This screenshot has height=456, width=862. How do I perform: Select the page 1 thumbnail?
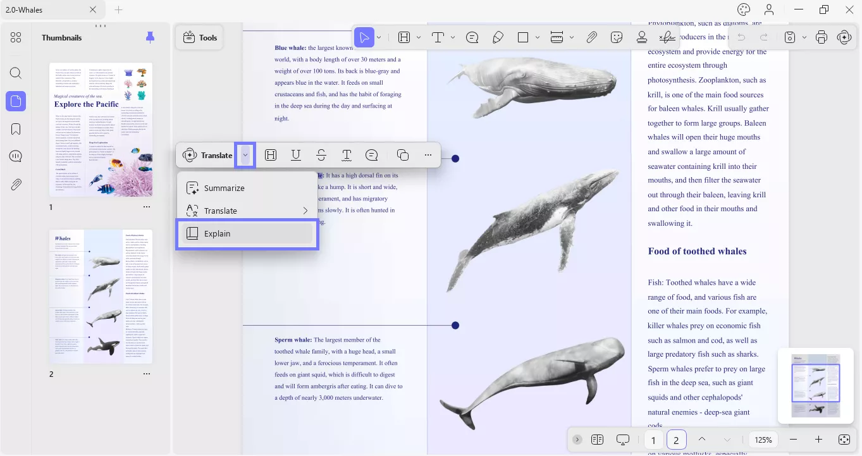(101, 129)
